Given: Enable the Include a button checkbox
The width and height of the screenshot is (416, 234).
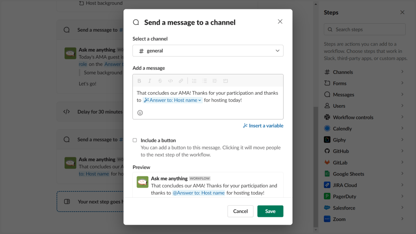Looking at the screenshot, I should 134,140.
